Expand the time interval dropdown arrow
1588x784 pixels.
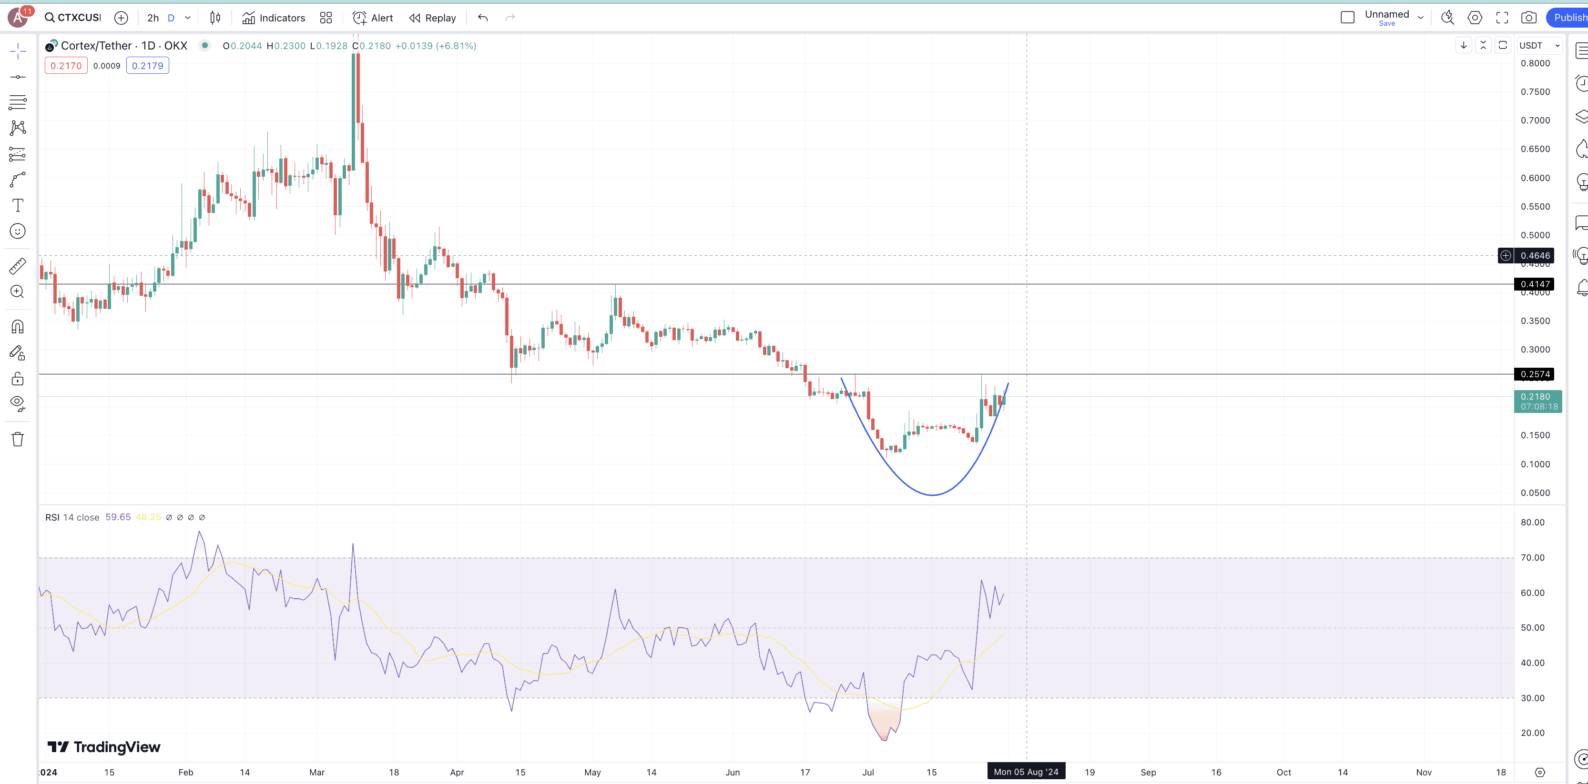coord(188,18)
